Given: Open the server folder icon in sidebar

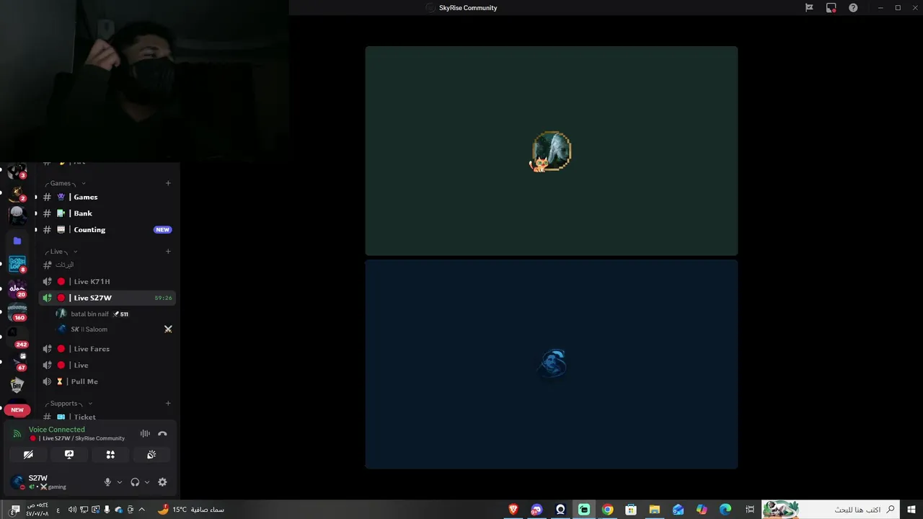Looking at the screenshot, I should click(17, 241).
